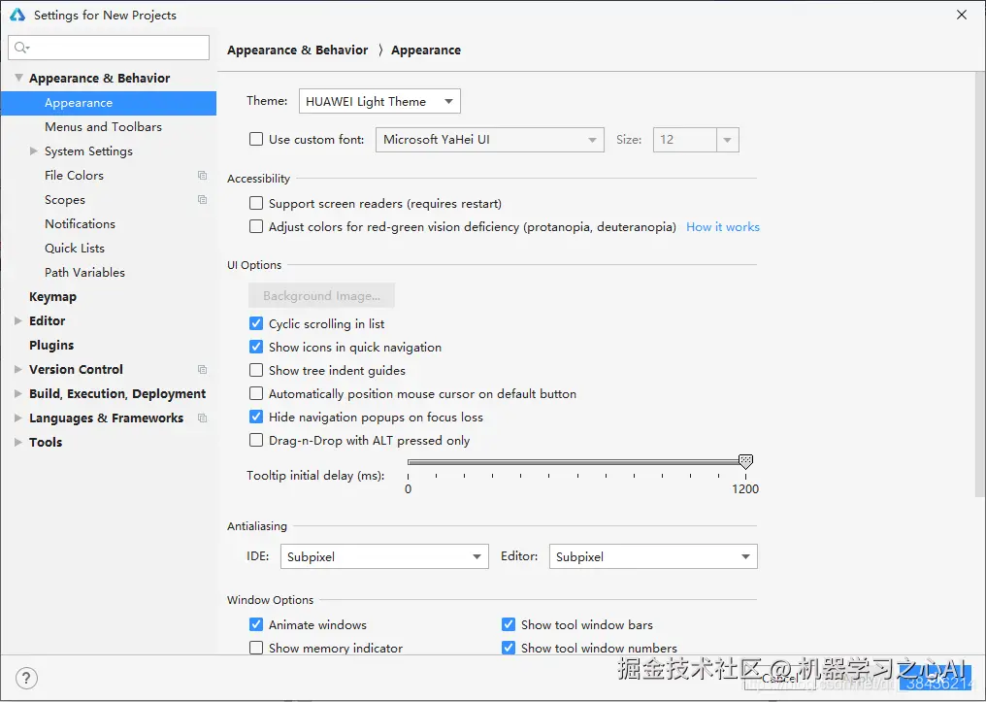Click the Background Image button
Image resolution: width=986 pixels, height=702 pixels.
pyautogui.click(x=321, y=295)
